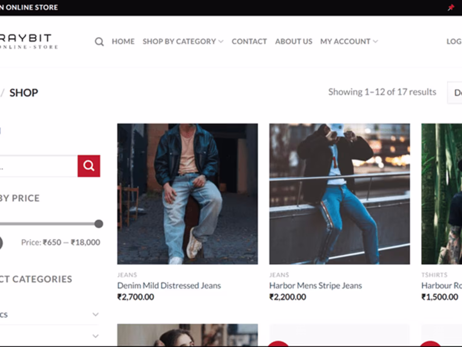
Task: Click the TSHIRTS category label
Action: click(x=435, y=275)
